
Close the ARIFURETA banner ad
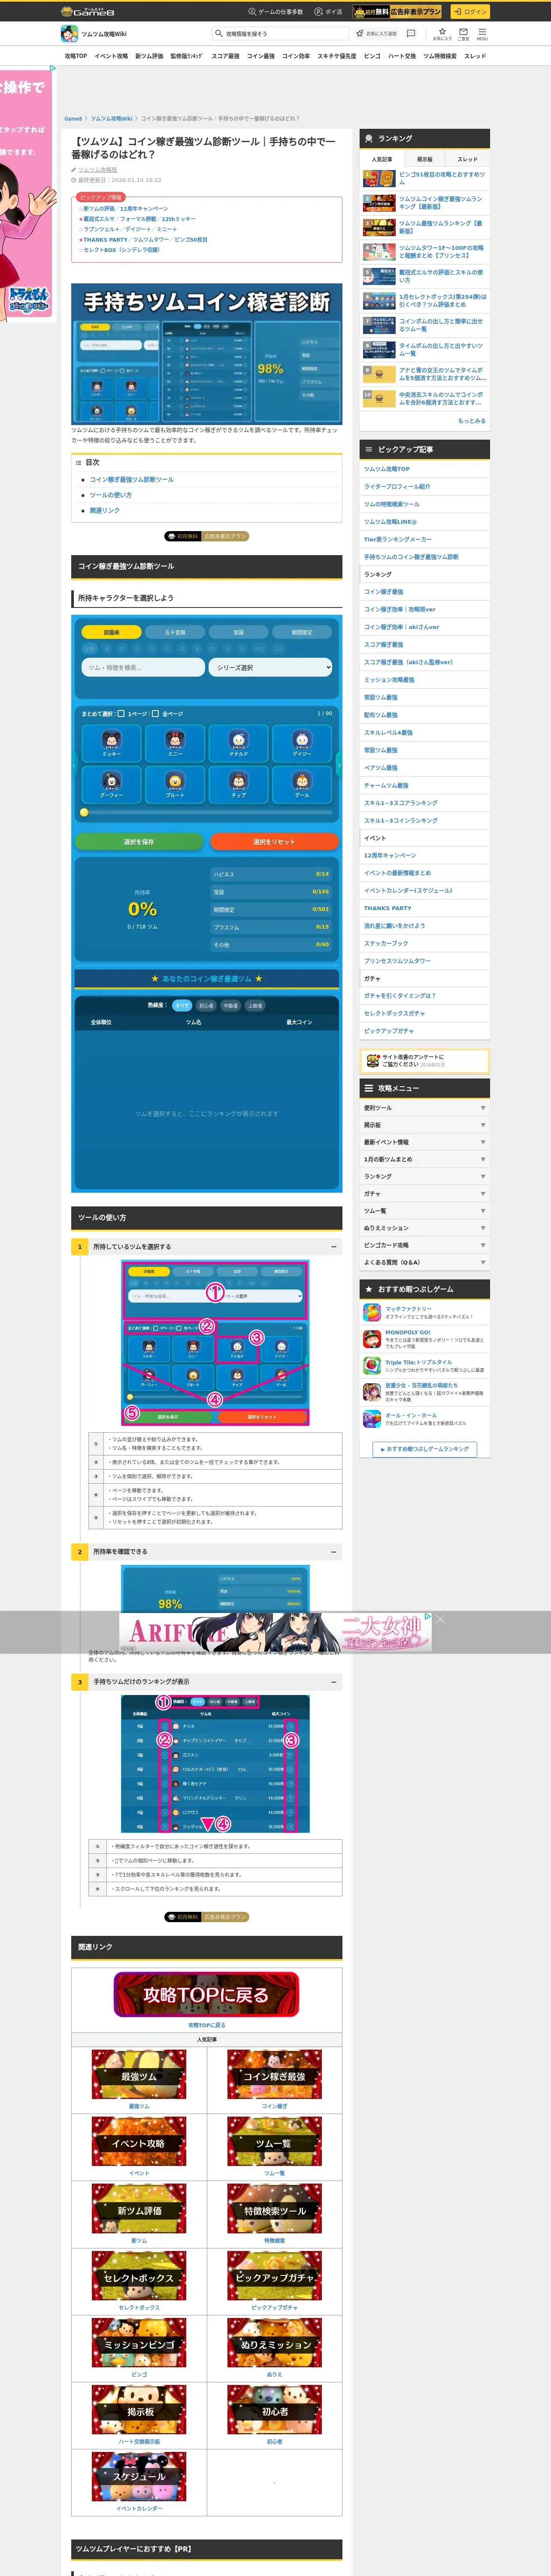[x=440, y=1619]
